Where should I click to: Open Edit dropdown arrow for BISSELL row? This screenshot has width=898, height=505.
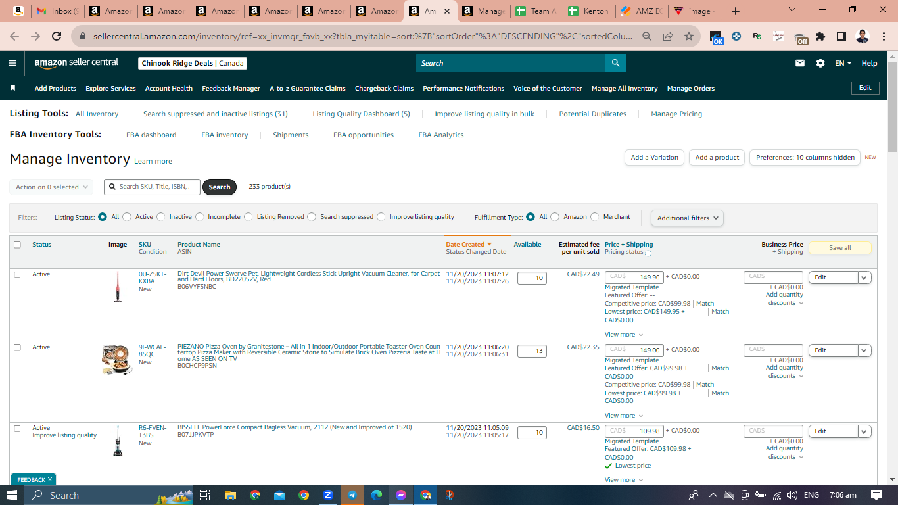point(865,431)
